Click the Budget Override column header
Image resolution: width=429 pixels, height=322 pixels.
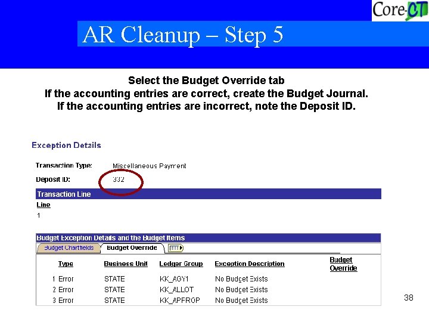pos(343,264)
